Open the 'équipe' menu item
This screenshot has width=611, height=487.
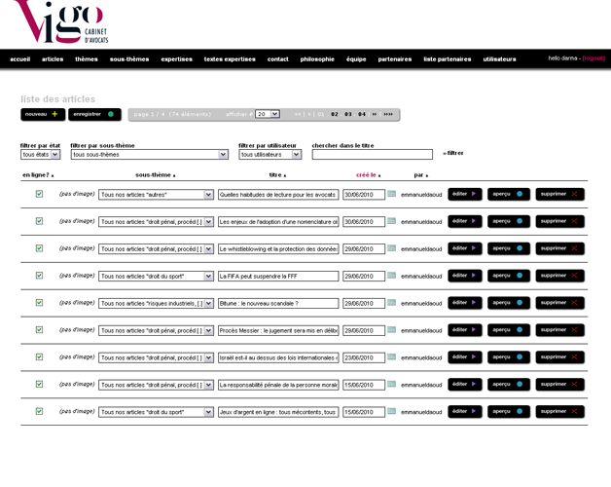356,59
